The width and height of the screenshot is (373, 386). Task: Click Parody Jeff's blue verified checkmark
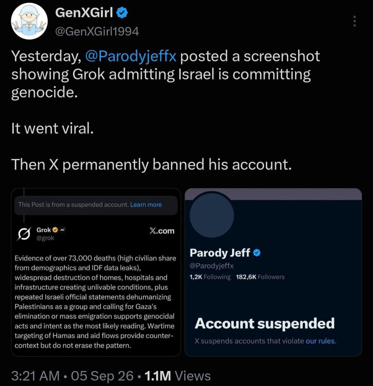tap(257, 253)
